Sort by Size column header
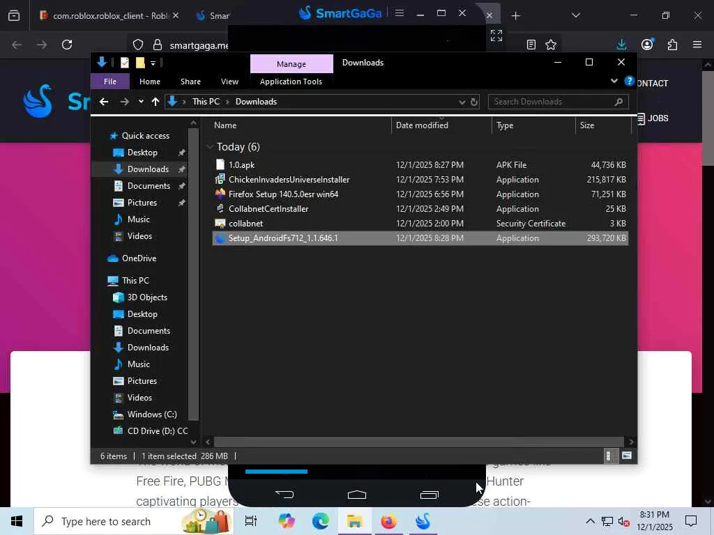The image size is (714, 535). point(603,125)
